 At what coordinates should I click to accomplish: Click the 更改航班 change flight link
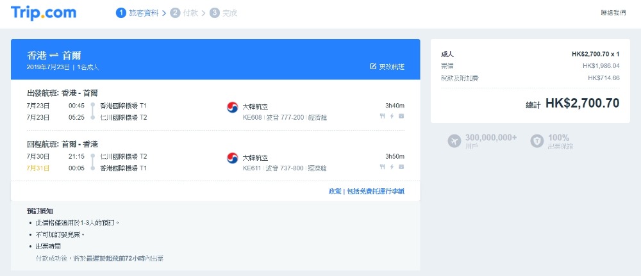click(392, 67)
